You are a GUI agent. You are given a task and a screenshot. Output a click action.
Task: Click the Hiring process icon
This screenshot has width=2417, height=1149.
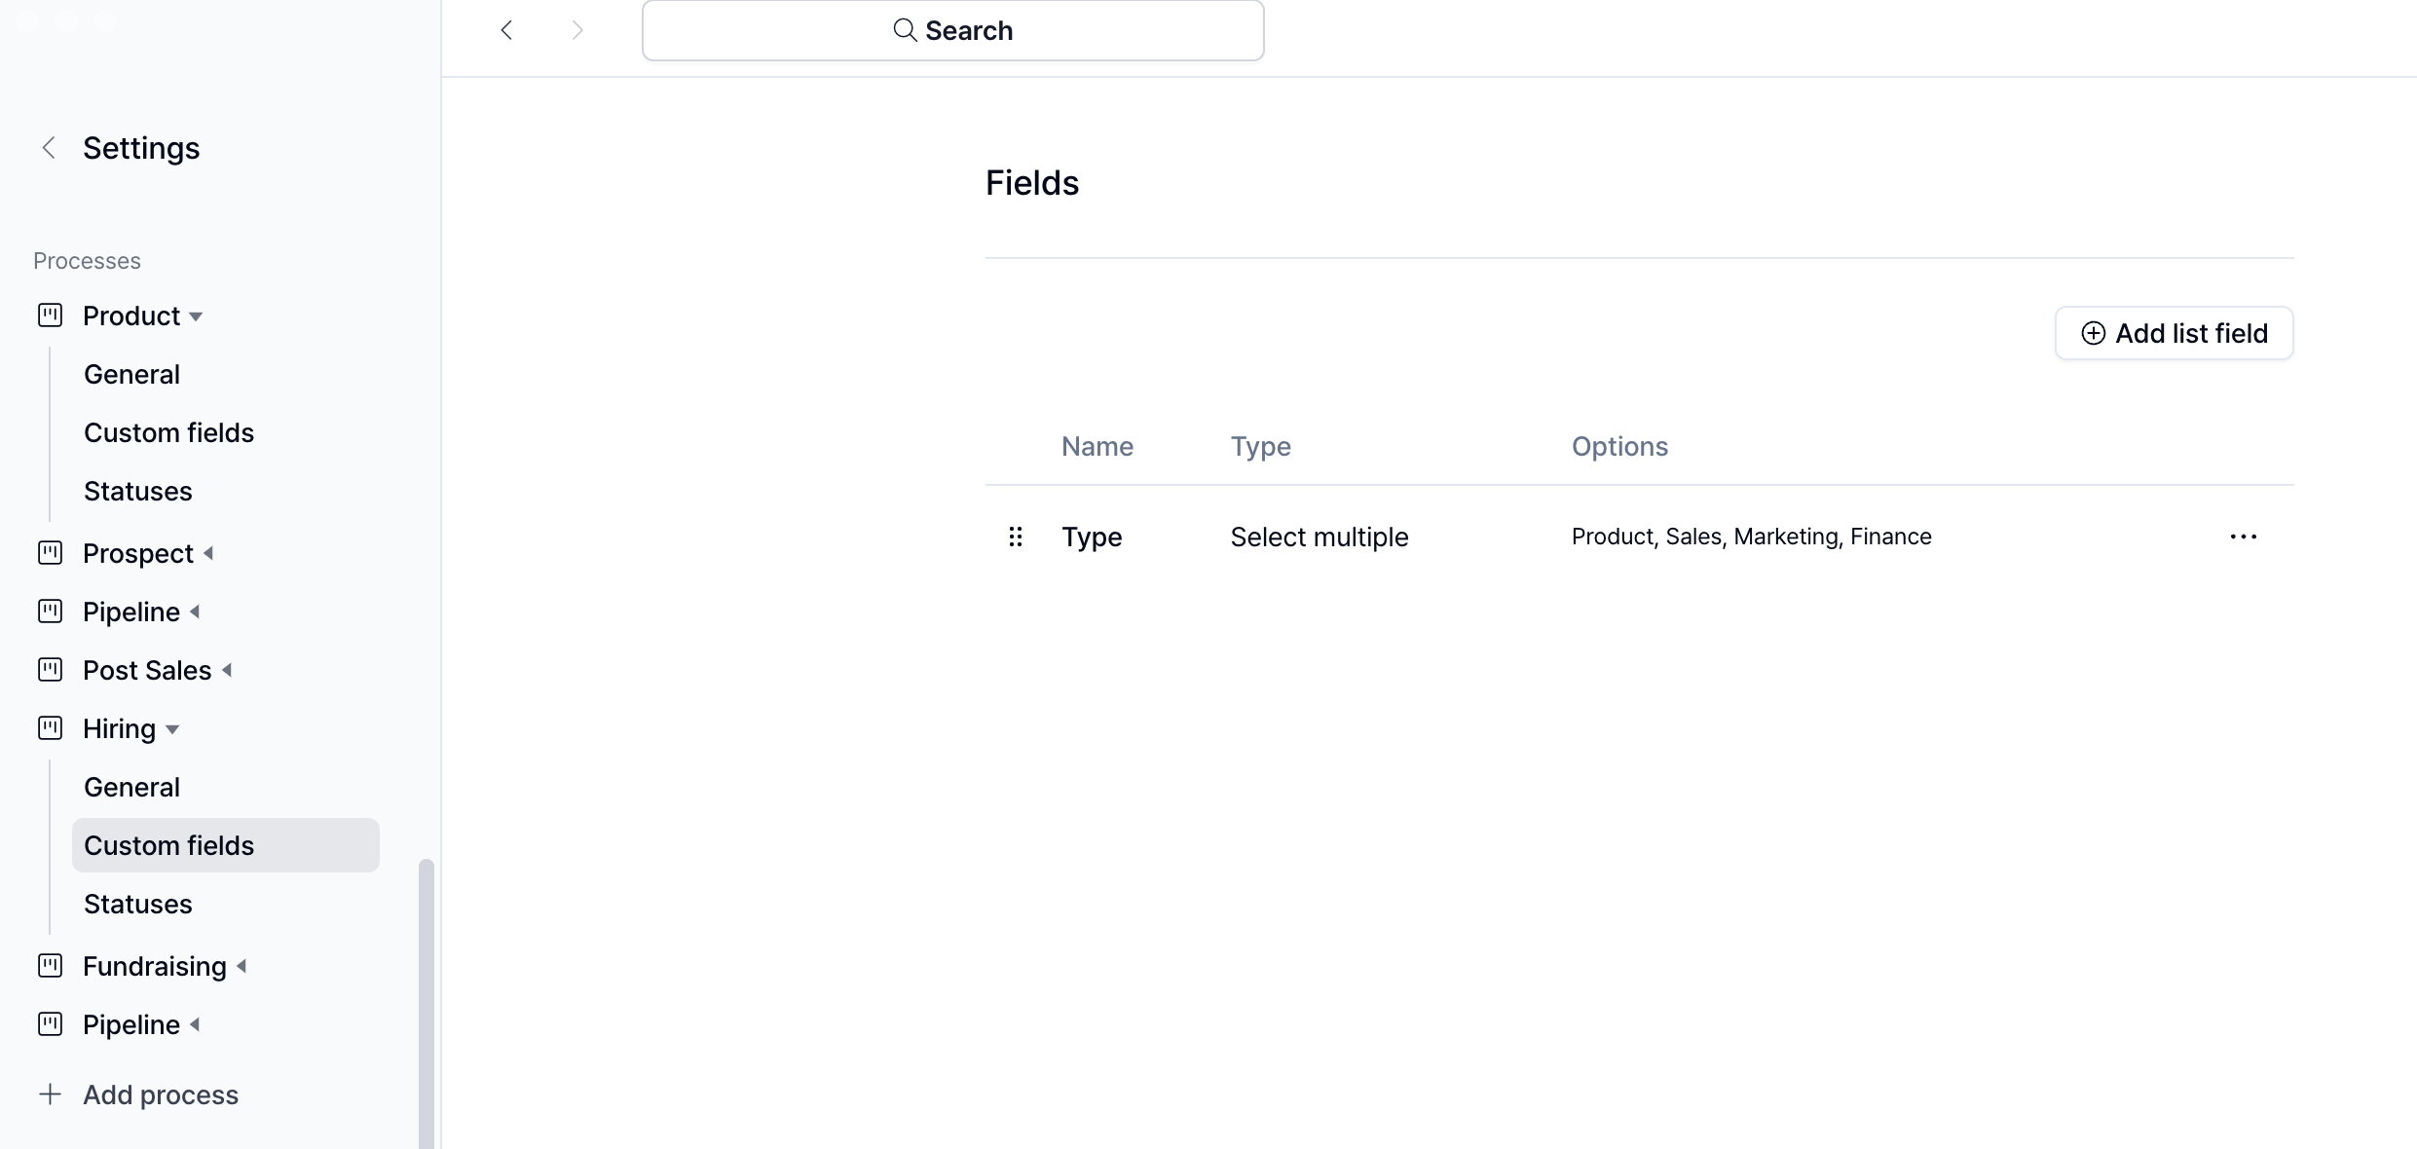(50, 727)
